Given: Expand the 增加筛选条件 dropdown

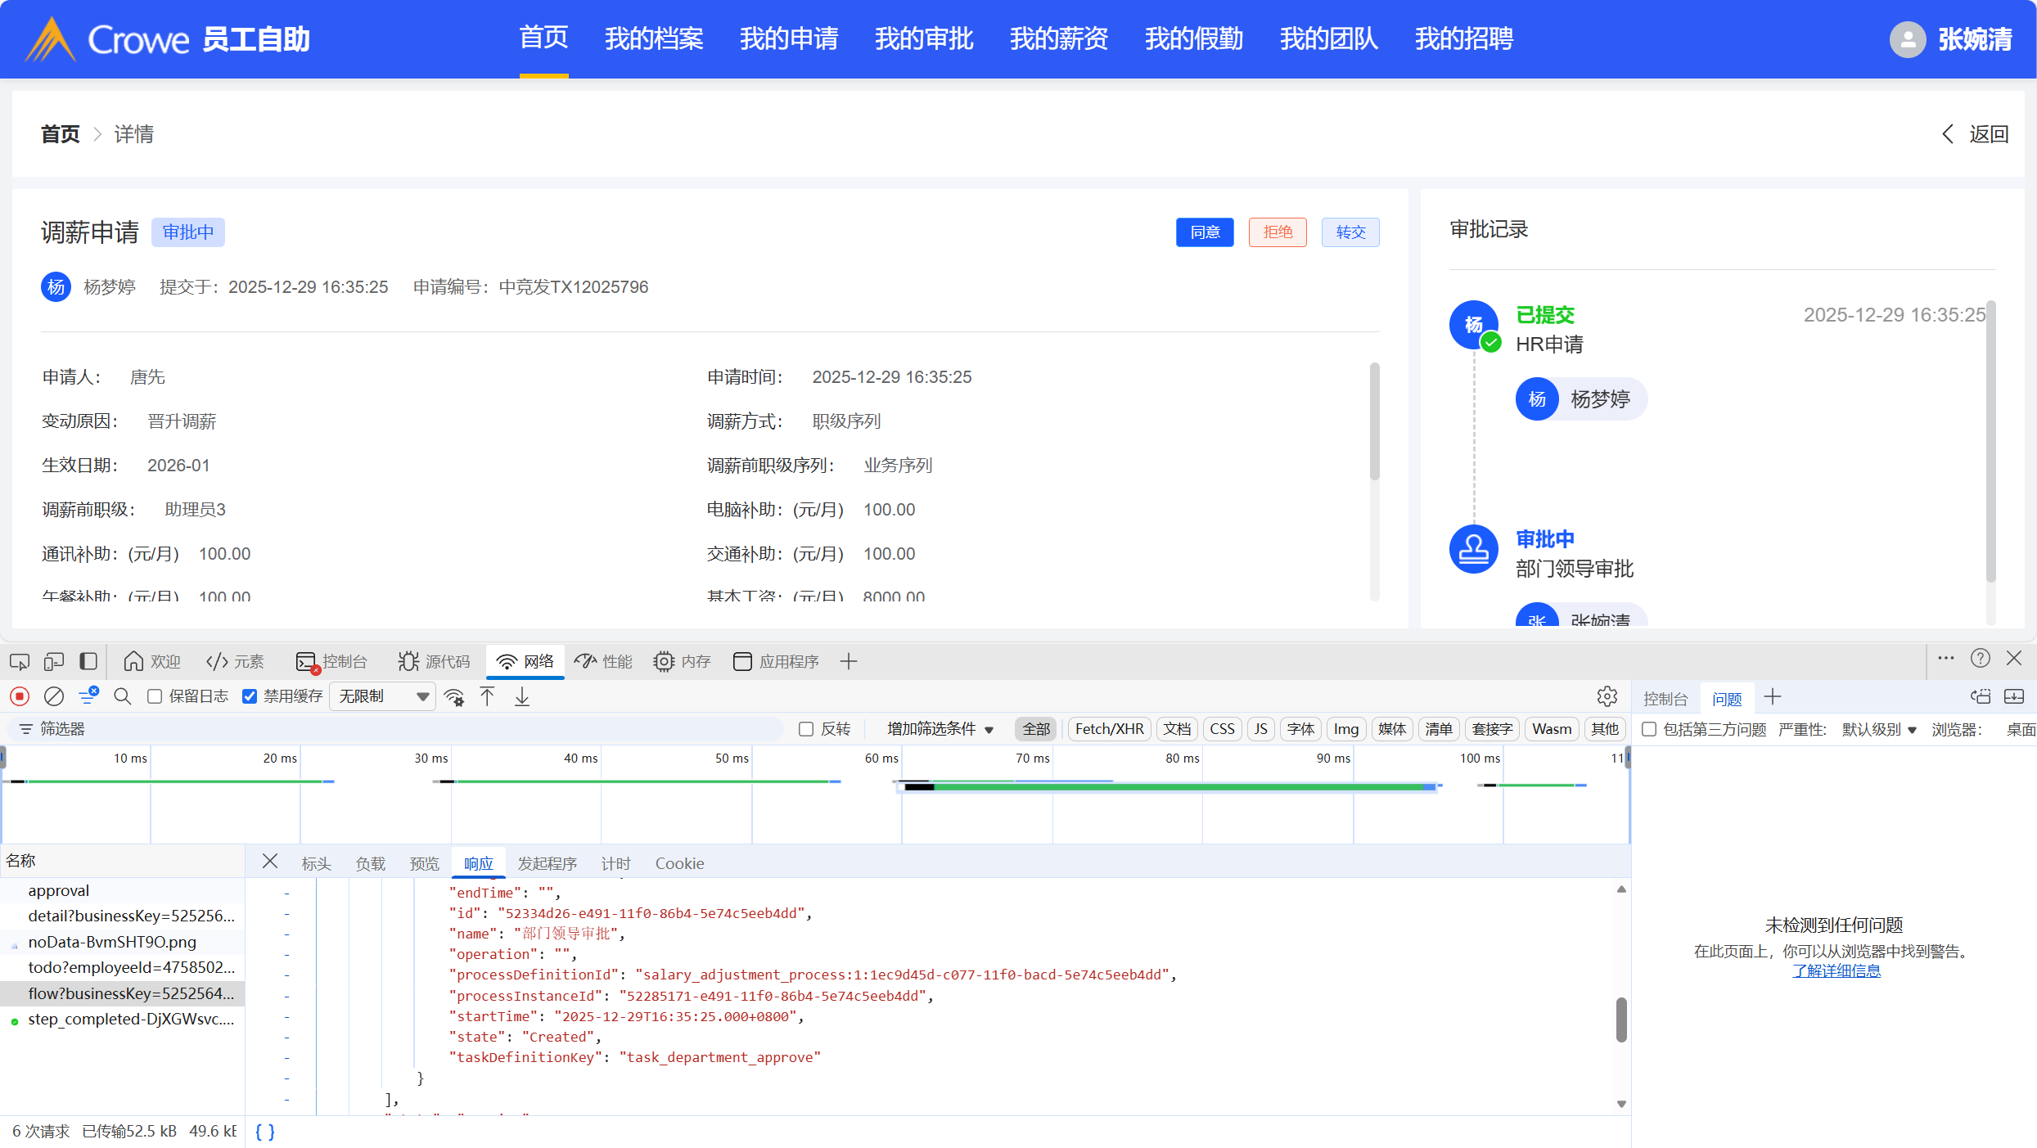Looking at the screenshot, I should coord(940,729).
